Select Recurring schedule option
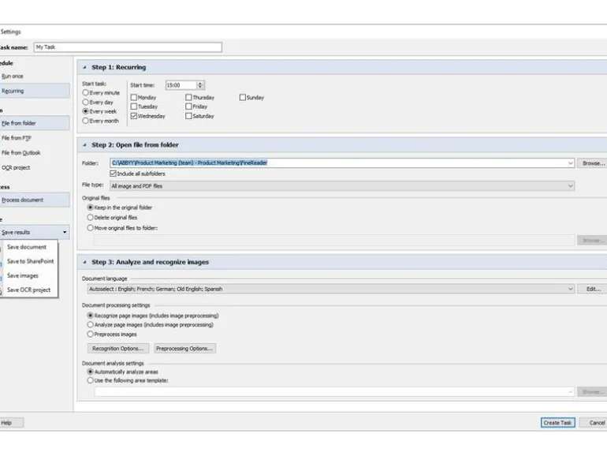The width and height of the screenshot is (607, 456). 34,91
